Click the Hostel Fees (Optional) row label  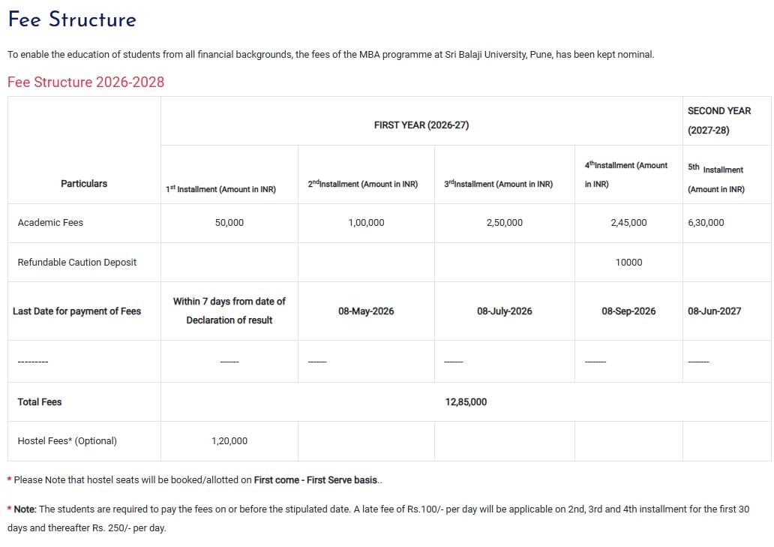(67, 441)
